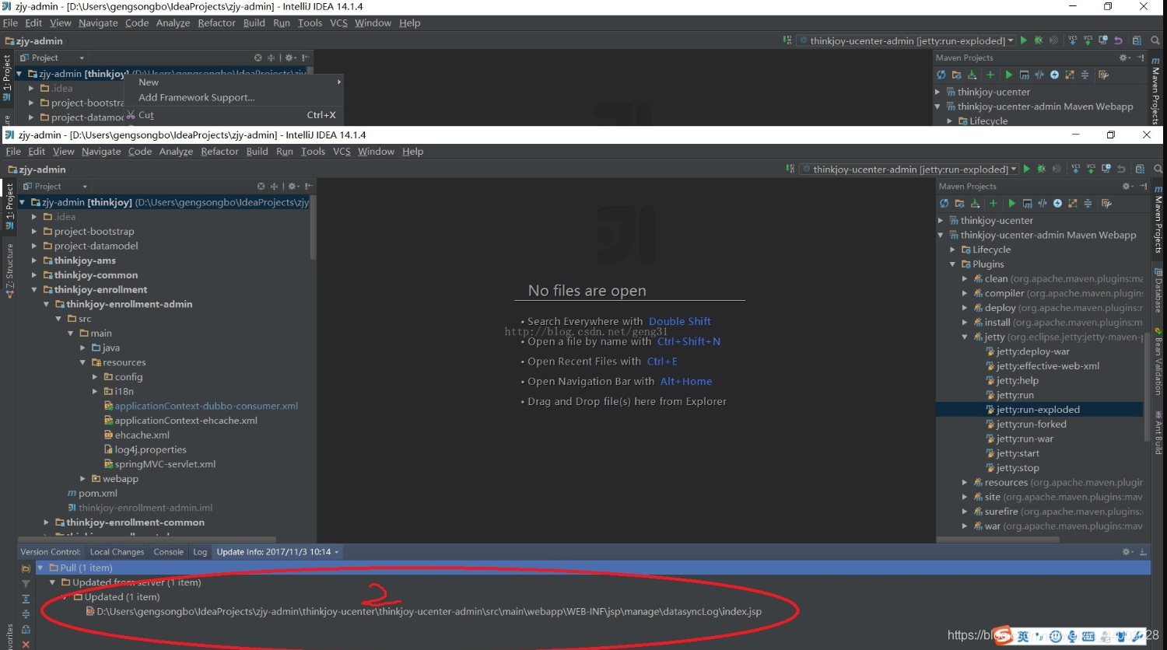Hide the front window Project panel
Viewport: 1167px width, 650px height.
pos(309,187)
